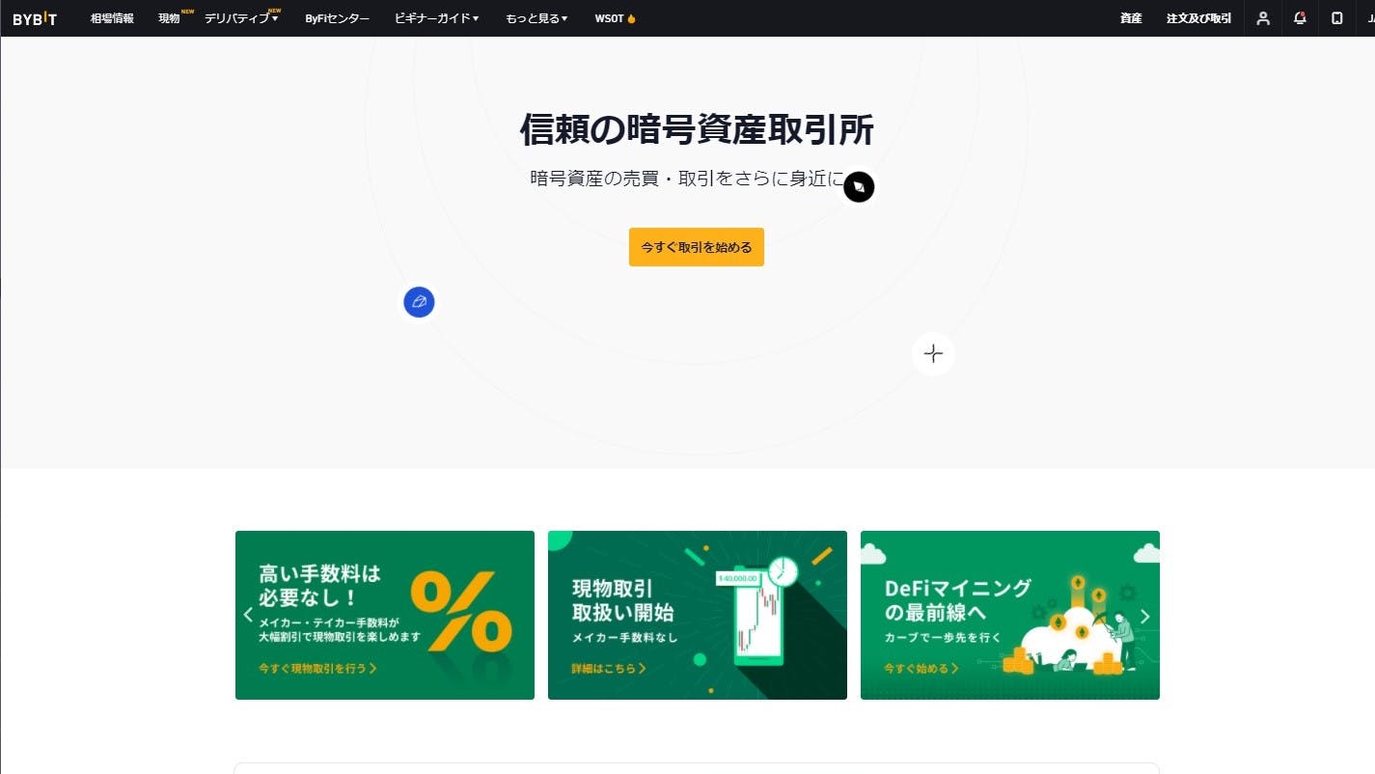Click the white circle plus-shaped icon
The image size is (1375, 774).
coord(933,354)
